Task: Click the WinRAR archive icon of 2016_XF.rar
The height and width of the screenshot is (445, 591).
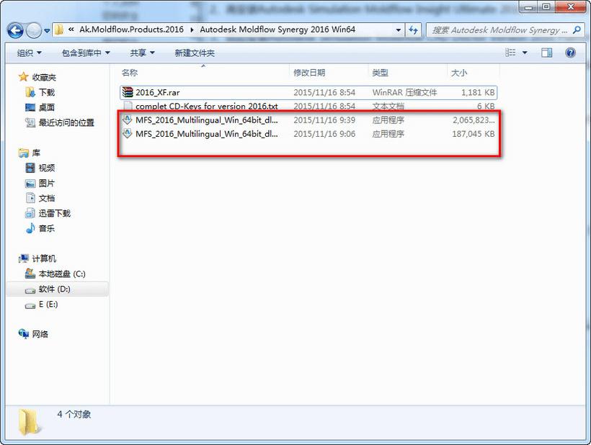Action: pos(128,92)
